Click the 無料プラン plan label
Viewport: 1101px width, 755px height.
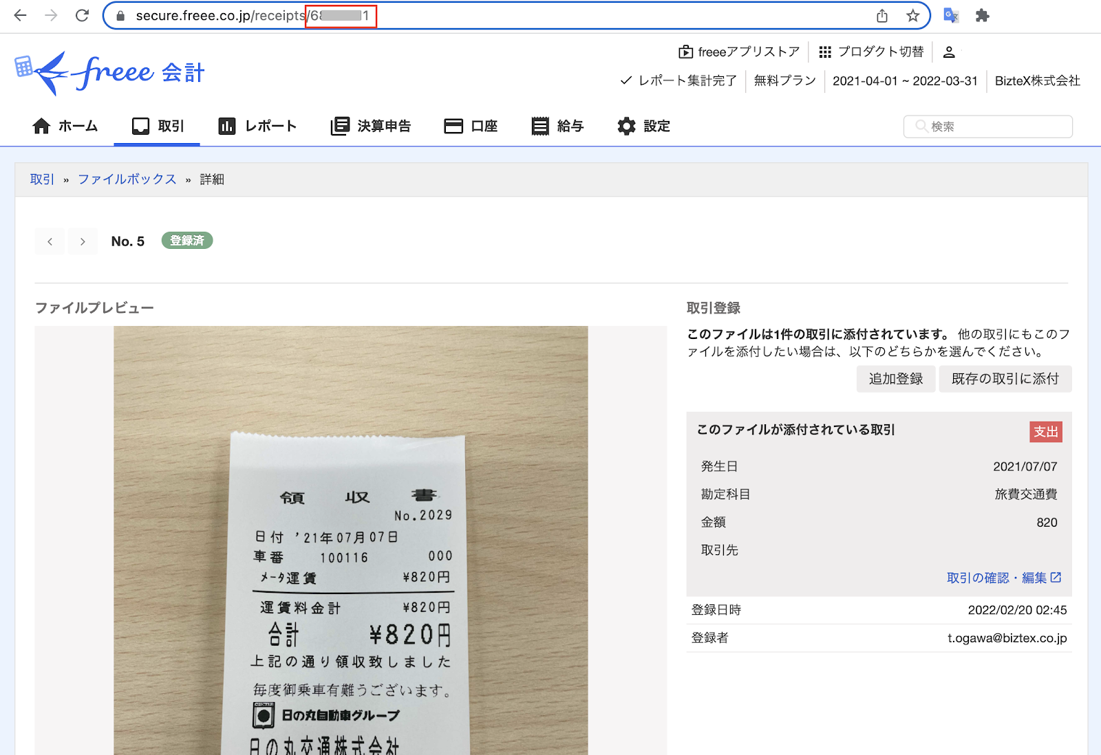(785, 80)
